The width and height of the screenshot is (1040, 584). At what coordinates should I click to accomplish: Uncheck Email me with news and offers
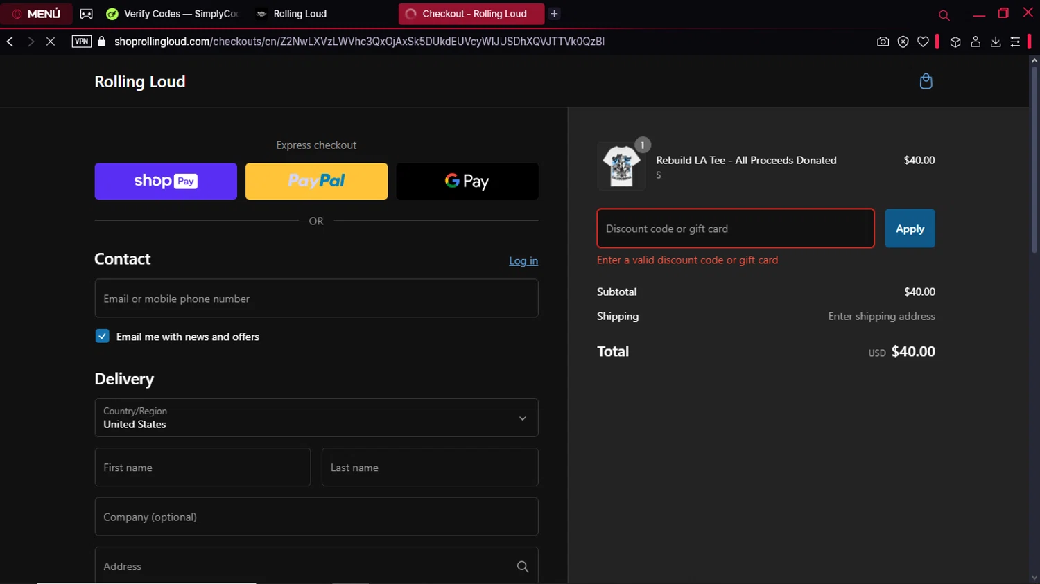point(102,336)
